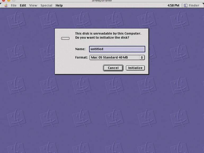This screenshot has width=204, height=153.
Task: Click "Do you want to initialize the disk?" text
Action: [x=102, y=38]
